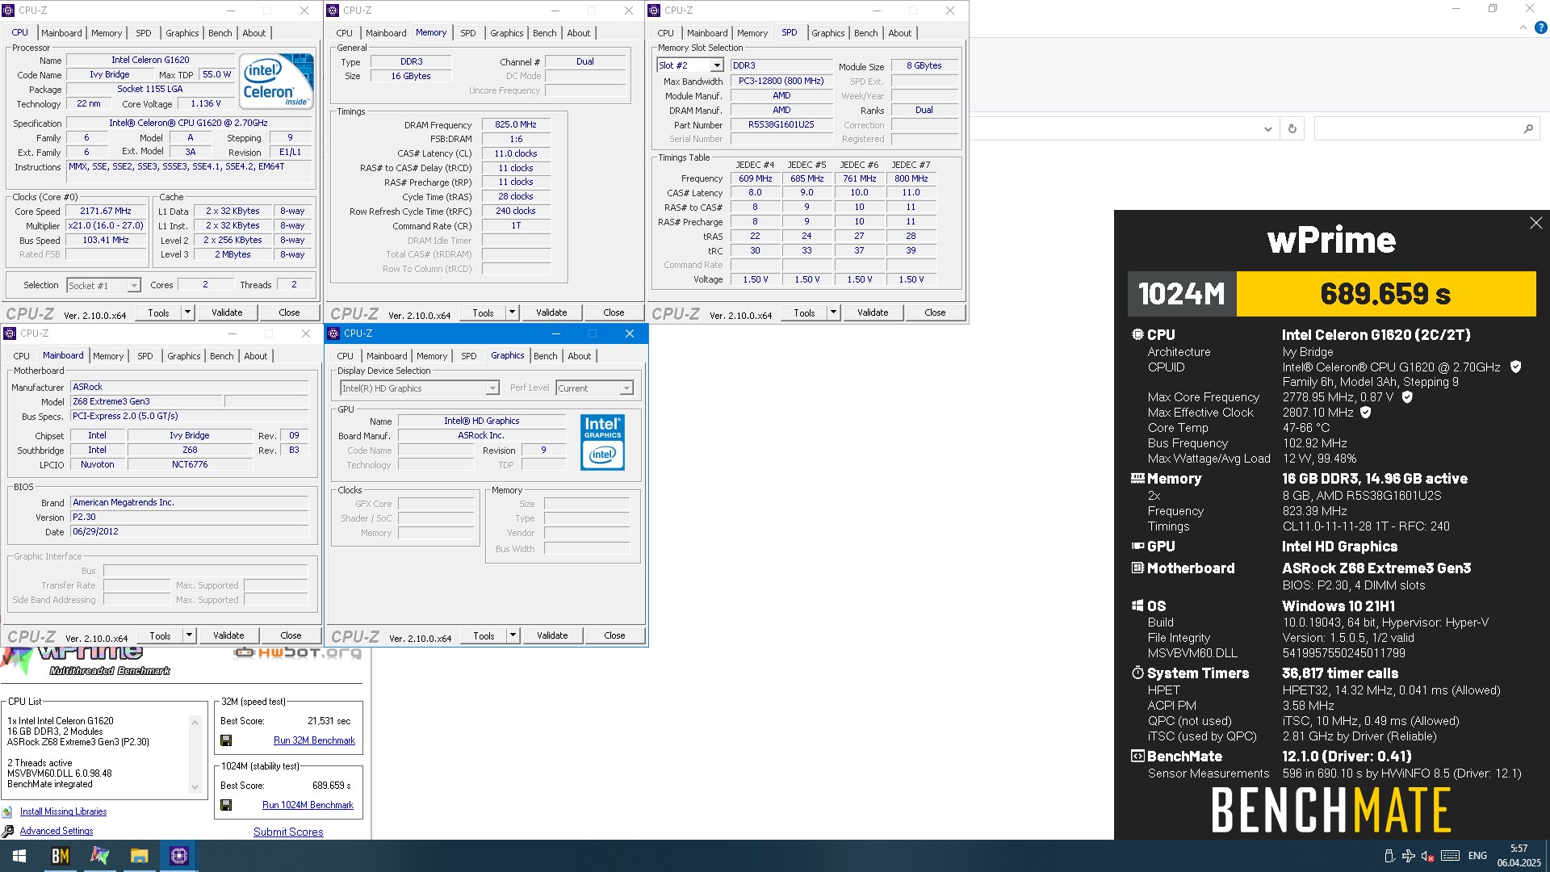Switch to the About tab in the Memory CPU-Z window
1550x872 pixels.
[578, 33]
